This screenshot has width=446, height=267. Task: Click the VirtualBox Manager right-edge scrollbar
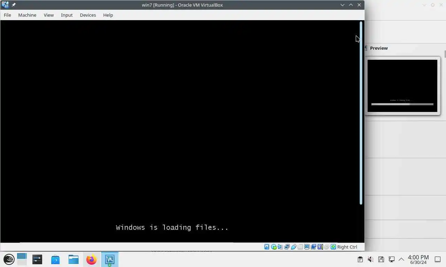click(x=445, y=54)
